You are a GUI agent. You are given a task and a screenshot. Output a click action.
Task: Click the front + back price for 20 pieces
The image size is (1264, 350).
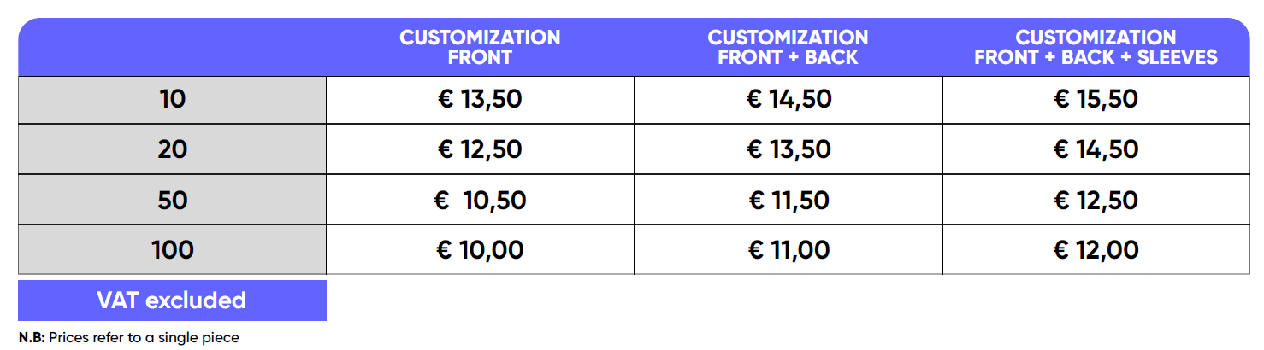click(x=788, y=149)
